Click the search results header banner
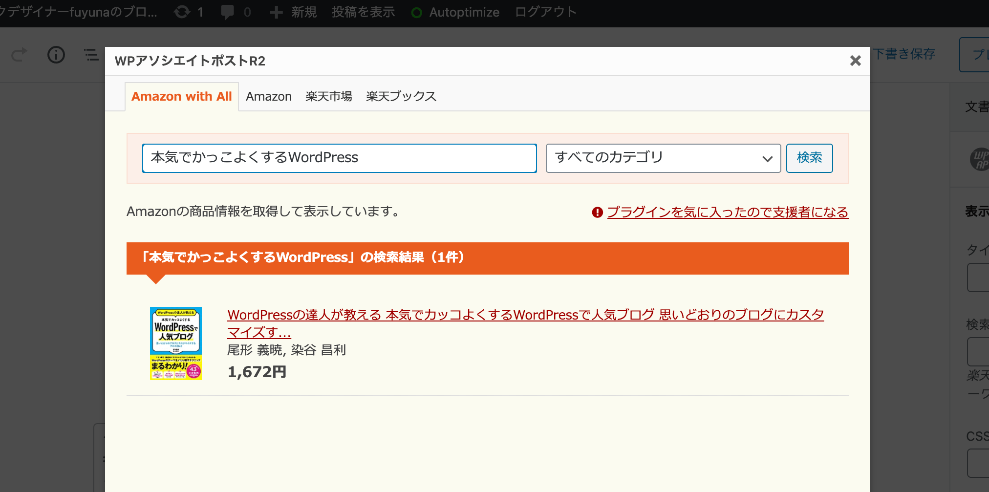This screenshot has width=989, height=492. pyautogui.click(x=488, y=258)
